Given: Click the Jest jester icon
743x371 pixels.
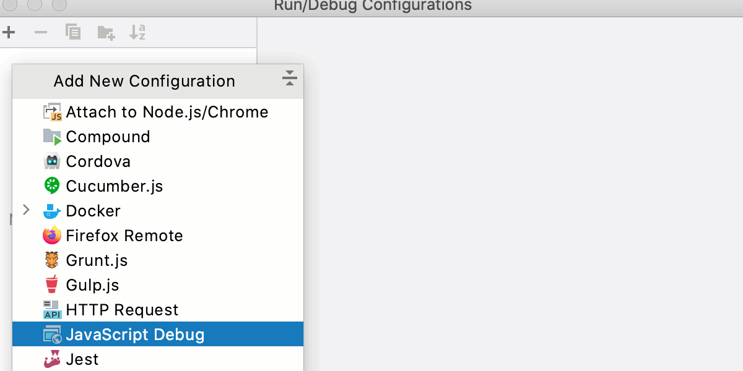Looking at the screenshot, I should (x=52, y=359).
